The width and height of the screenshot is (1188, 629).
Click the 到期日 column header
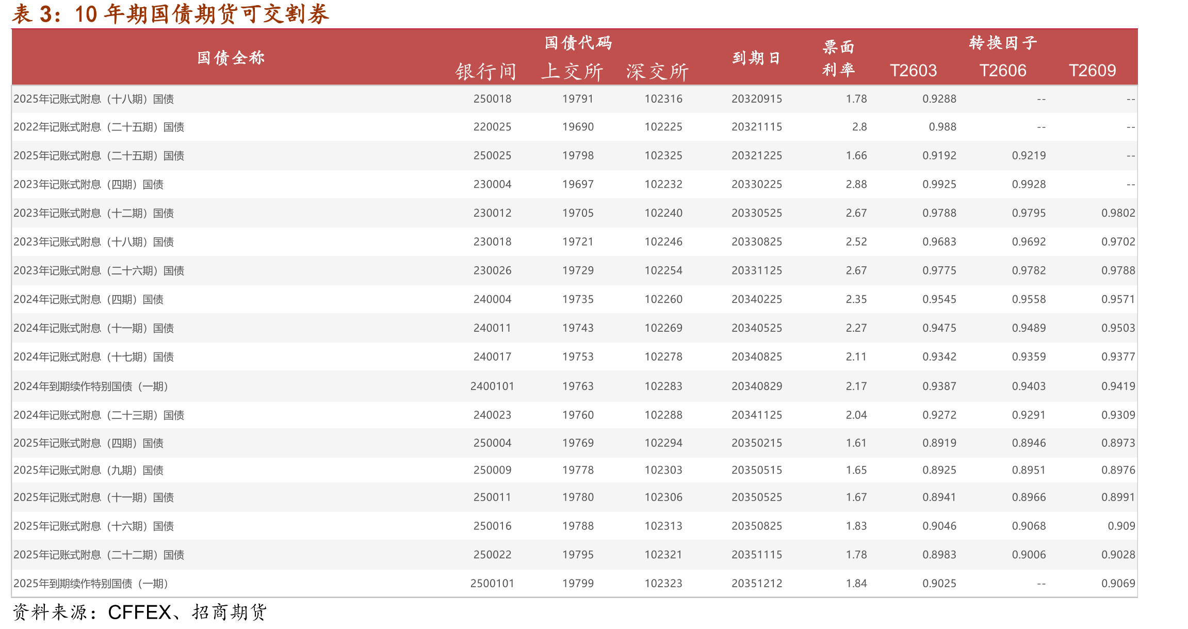pyautogui.click(x=757, y=58)
